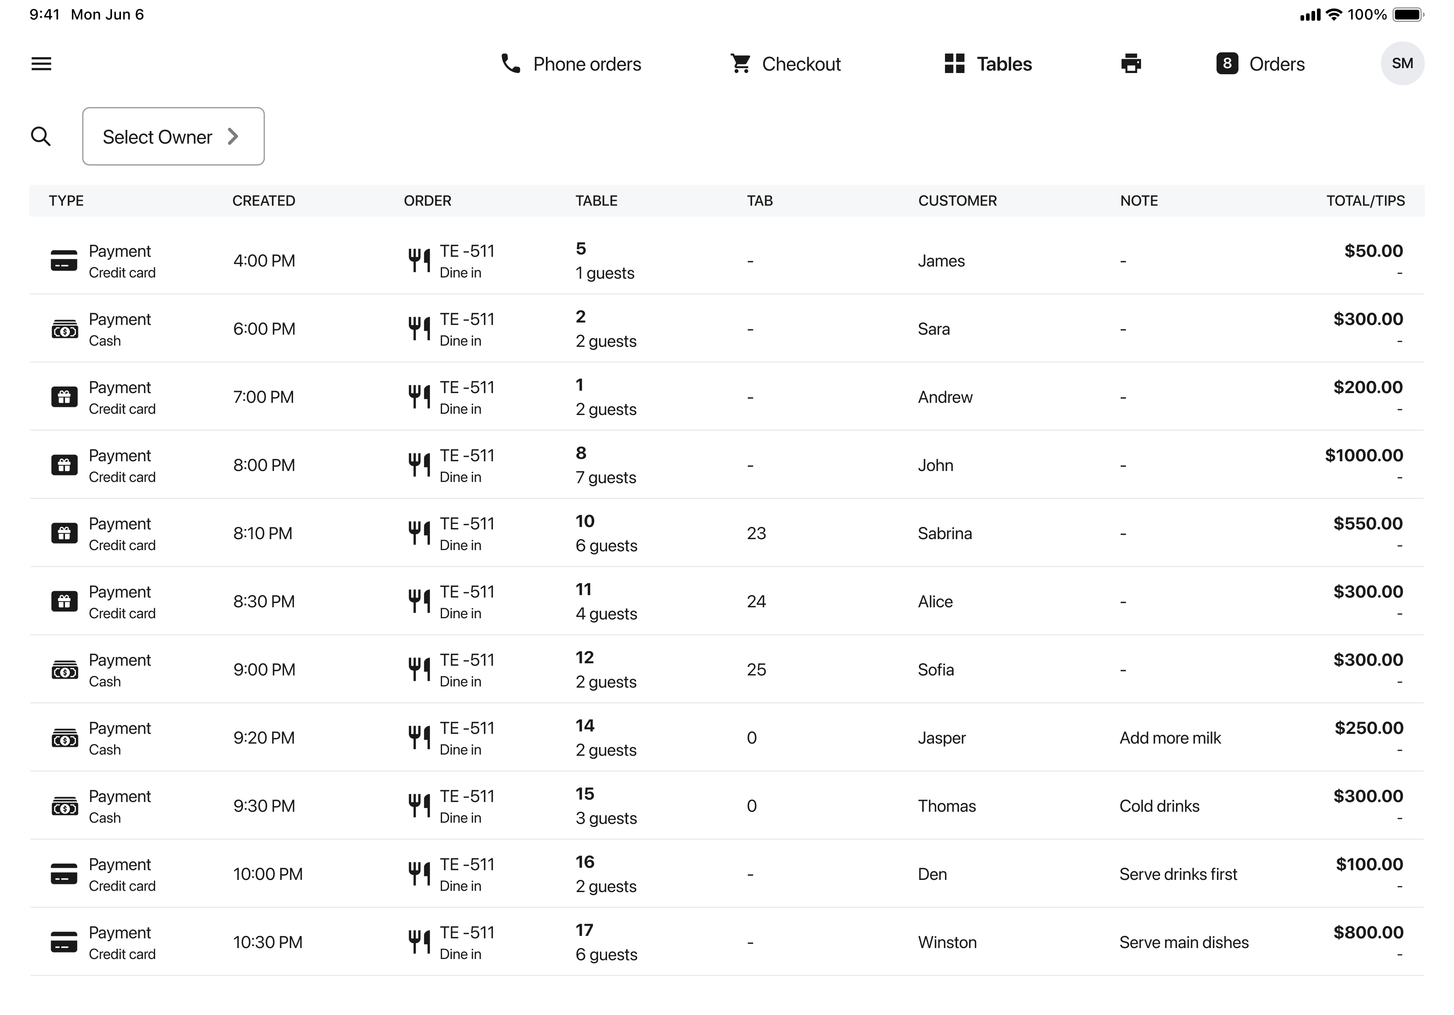This screenshot has height=1015, width=1454.
Task: Sort by TOTAL/TIPS column header
Action: point(1366,200)
